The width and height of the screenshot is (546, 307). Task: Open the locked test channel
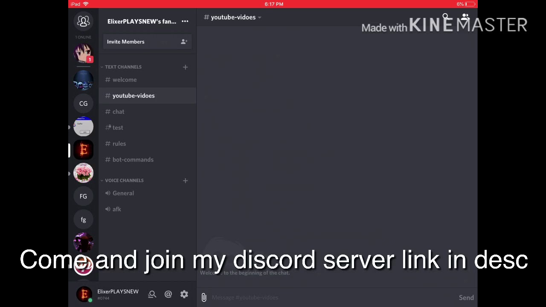click(148, 127)
